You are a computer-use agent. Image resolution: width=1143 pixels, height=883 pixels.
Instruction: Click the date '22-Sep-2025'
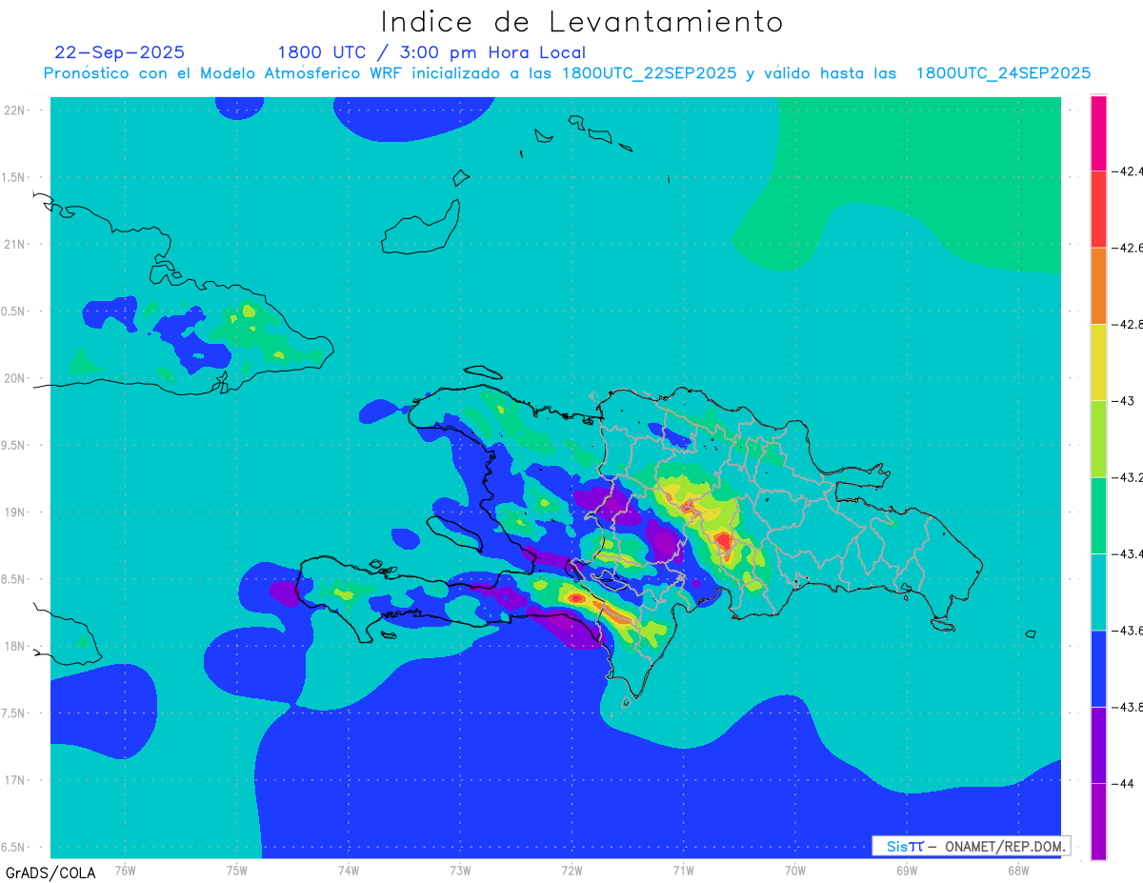120,52
